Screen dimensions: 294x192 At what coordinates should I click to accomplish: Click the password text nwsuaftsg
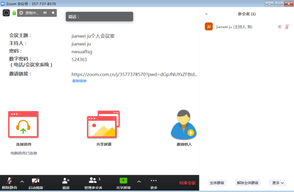(82, 52)
